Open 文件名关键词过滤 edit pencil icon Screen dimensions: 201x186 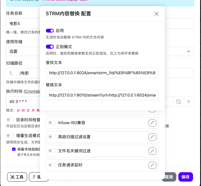point(152,151)
